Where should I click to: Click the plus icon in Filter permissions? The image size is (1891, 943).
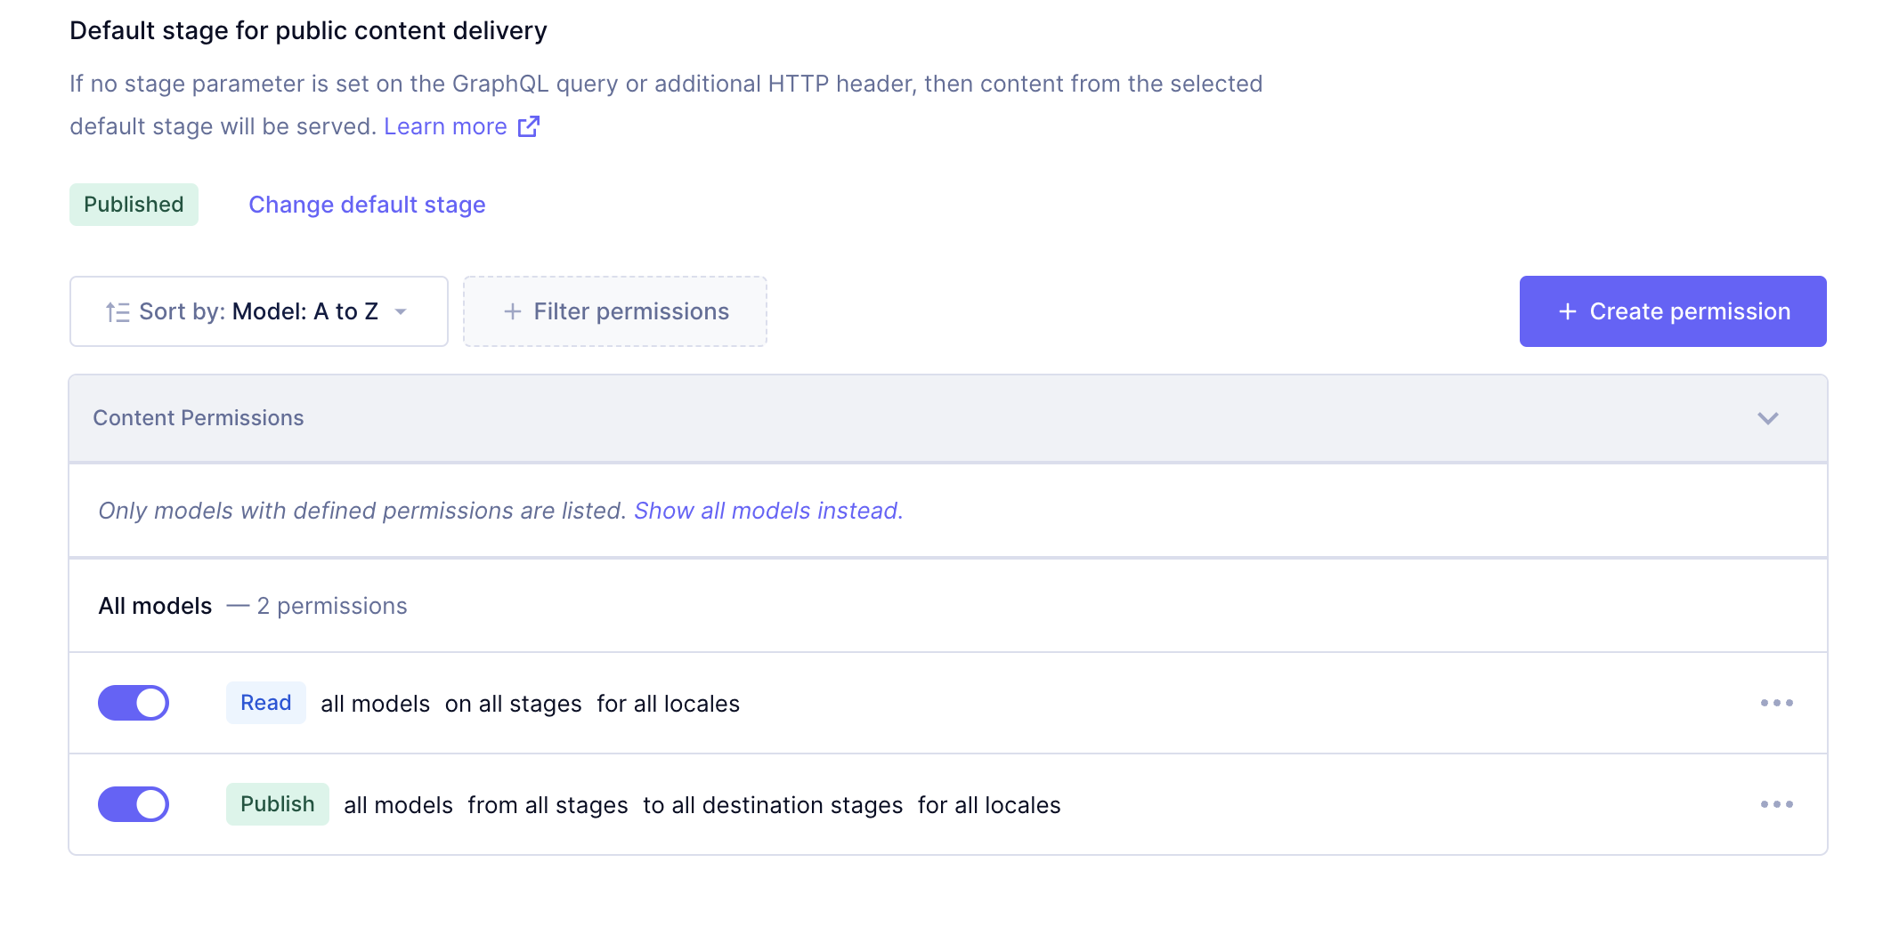click(x=513, y=311)
